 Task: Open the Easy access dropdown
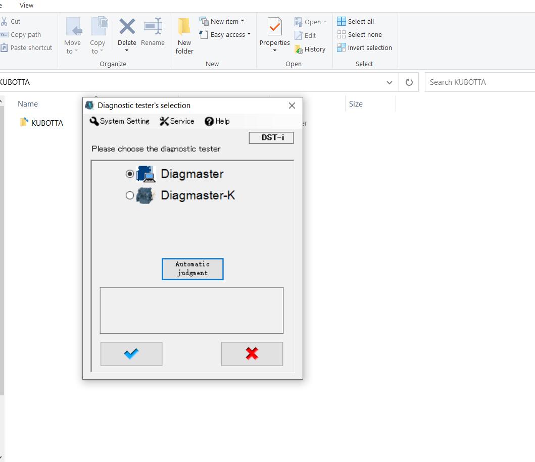click(225, 34)
